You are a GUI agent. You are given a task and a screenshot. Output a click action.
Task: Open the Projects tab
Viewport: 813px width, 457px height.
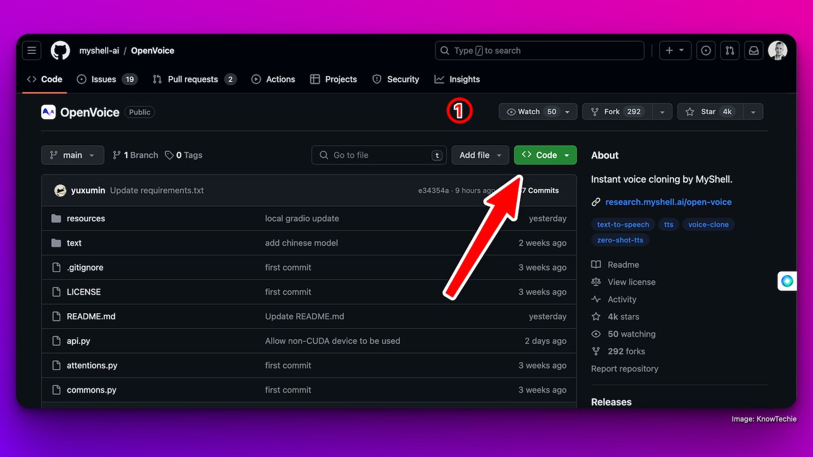point(333,79)
